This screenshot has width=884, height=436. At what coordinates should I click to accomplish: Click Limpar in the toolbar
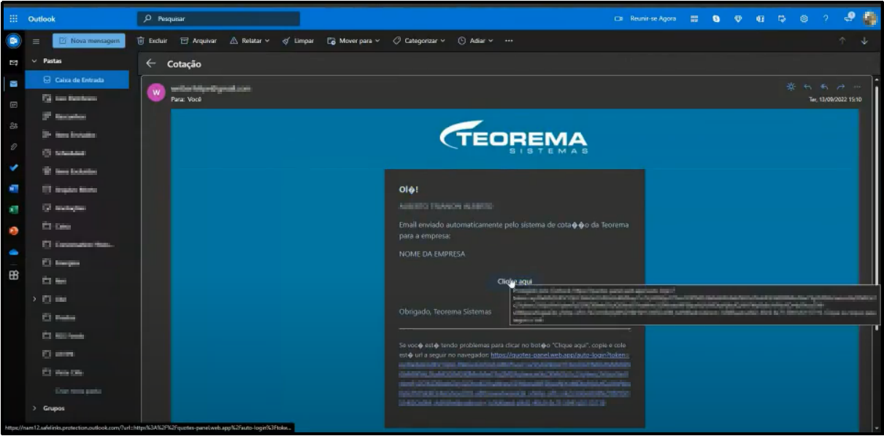(299, 40)
